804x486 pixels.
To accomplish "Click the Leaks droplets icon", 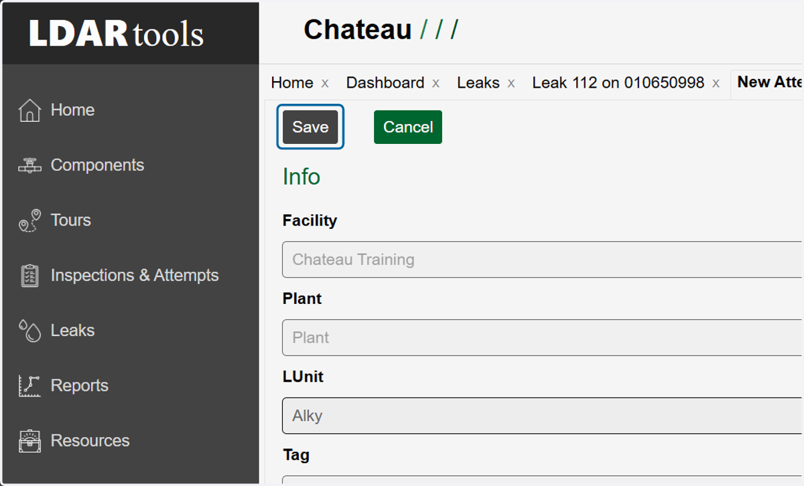I will pyautogui.click(x=29, y=331).
